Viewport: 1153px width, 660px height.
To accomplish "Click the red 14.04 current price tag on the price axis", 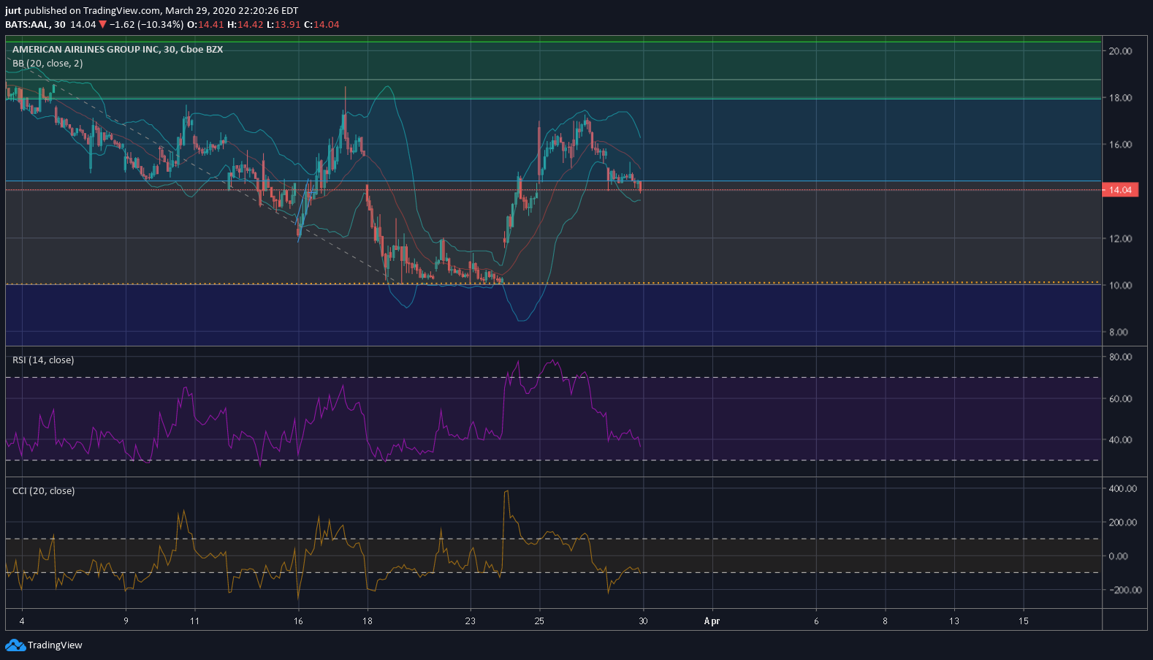I will point(1120,190).
